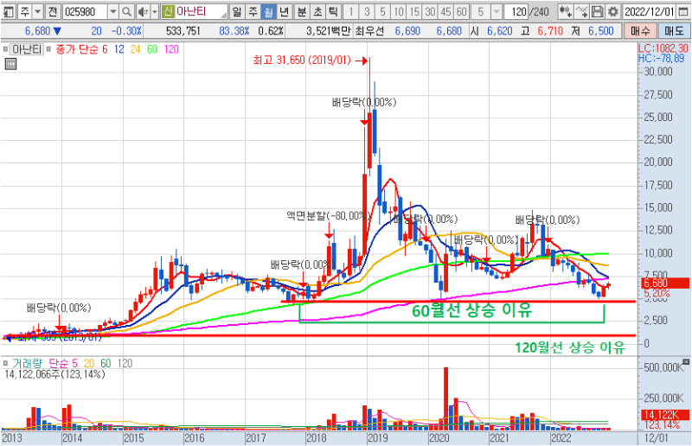Select the 년 yearly period tab

tap(285, 11)
